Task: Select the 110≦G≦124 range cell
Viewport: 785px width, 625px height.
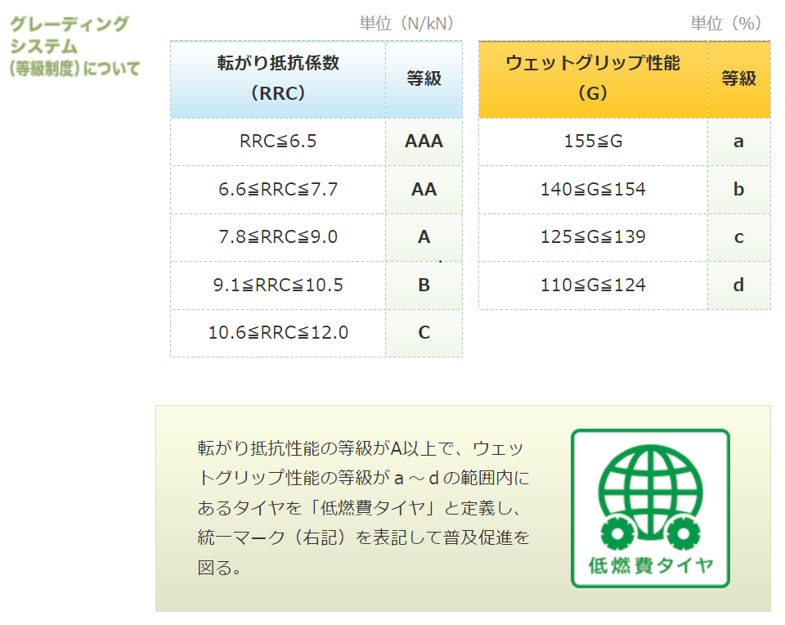Action: point(593,286)
